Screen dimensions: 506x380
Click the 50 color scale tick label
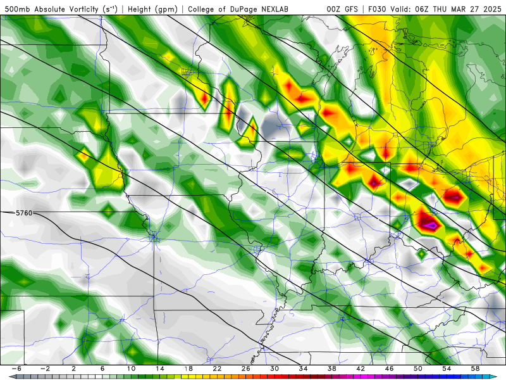tap(418, 369)
